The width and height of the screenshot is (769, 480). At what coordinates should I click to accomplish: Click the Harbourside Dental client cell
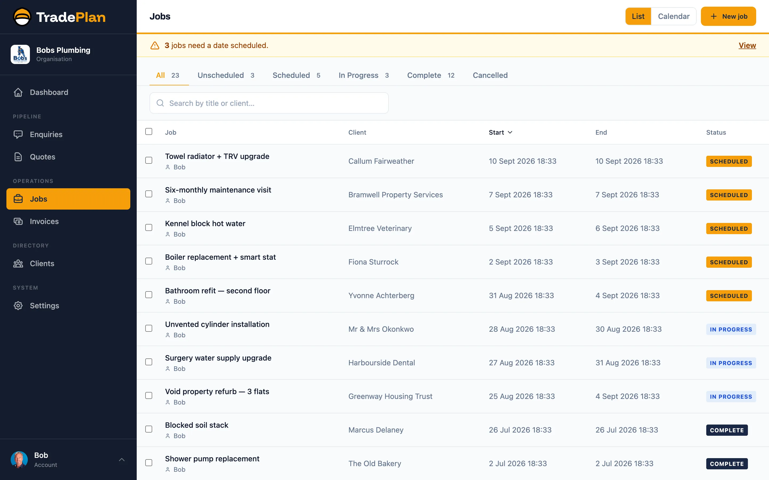coord(381,363)
